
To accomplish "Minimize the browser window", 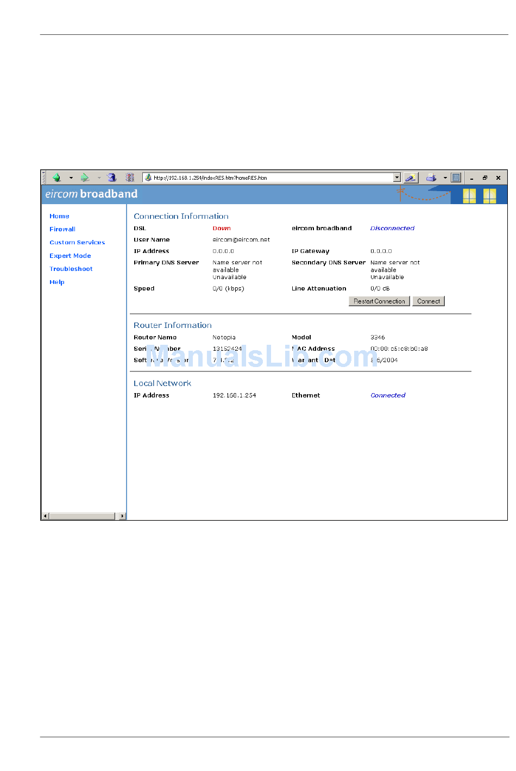I will [471, 178].
